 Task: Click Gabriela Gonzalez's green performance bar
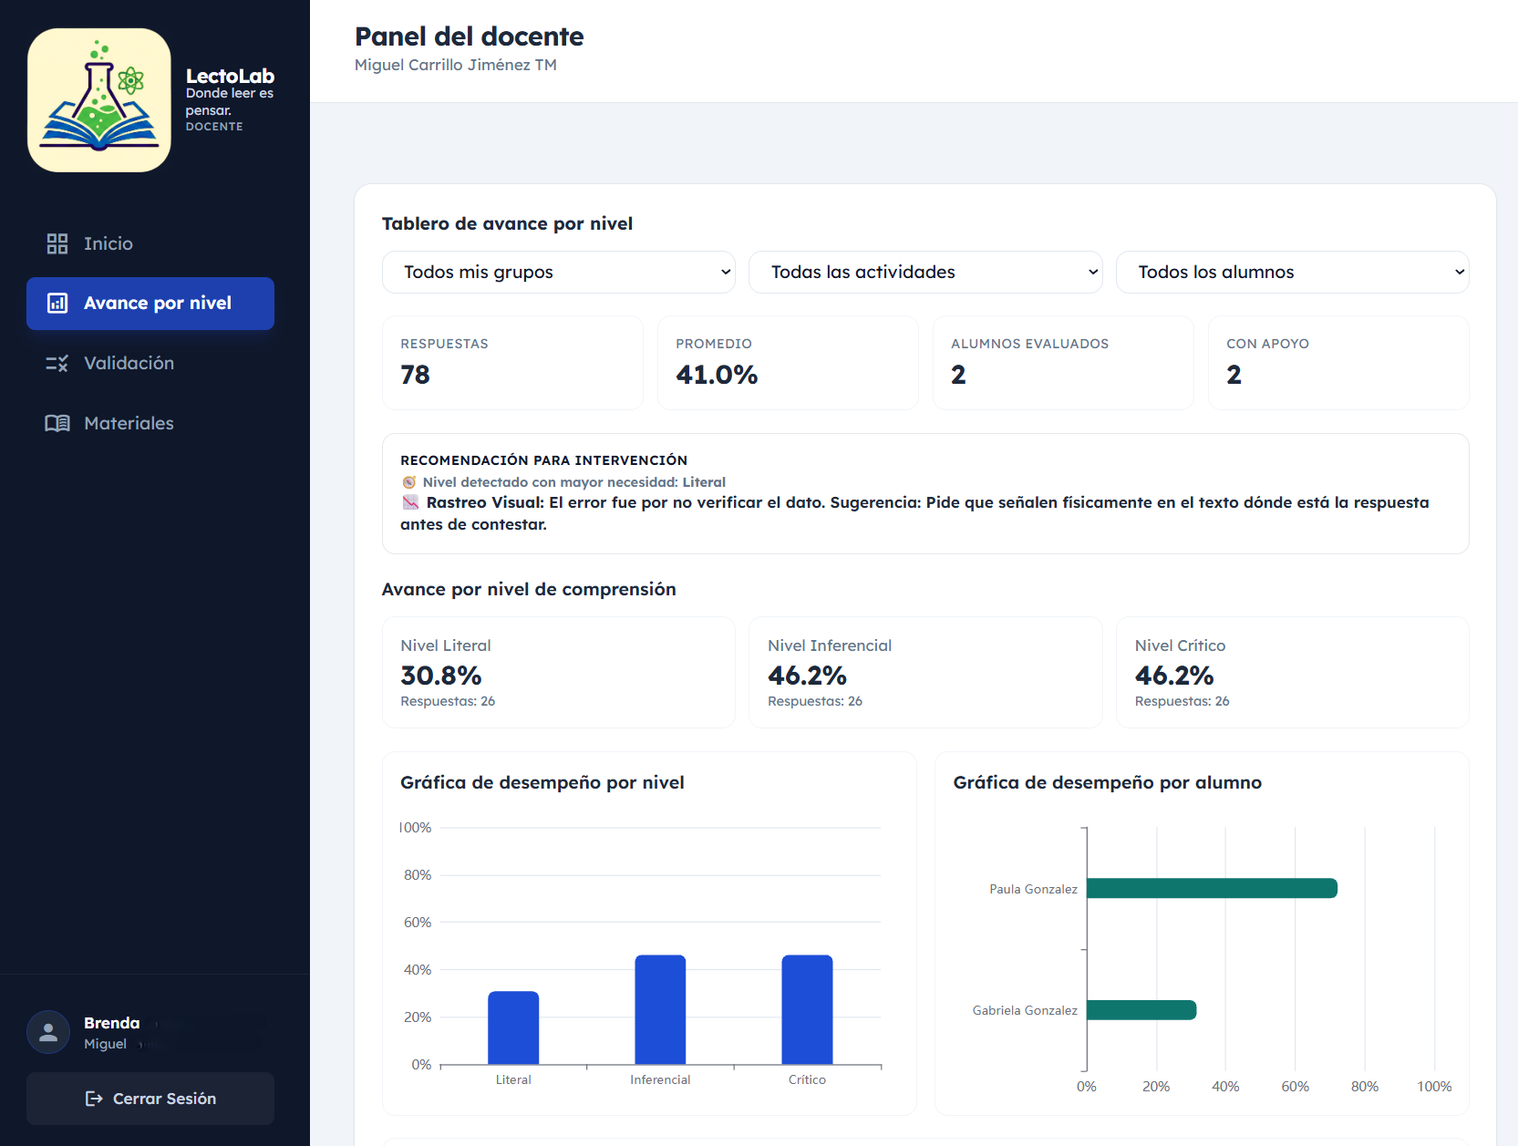[1141, 1010]
